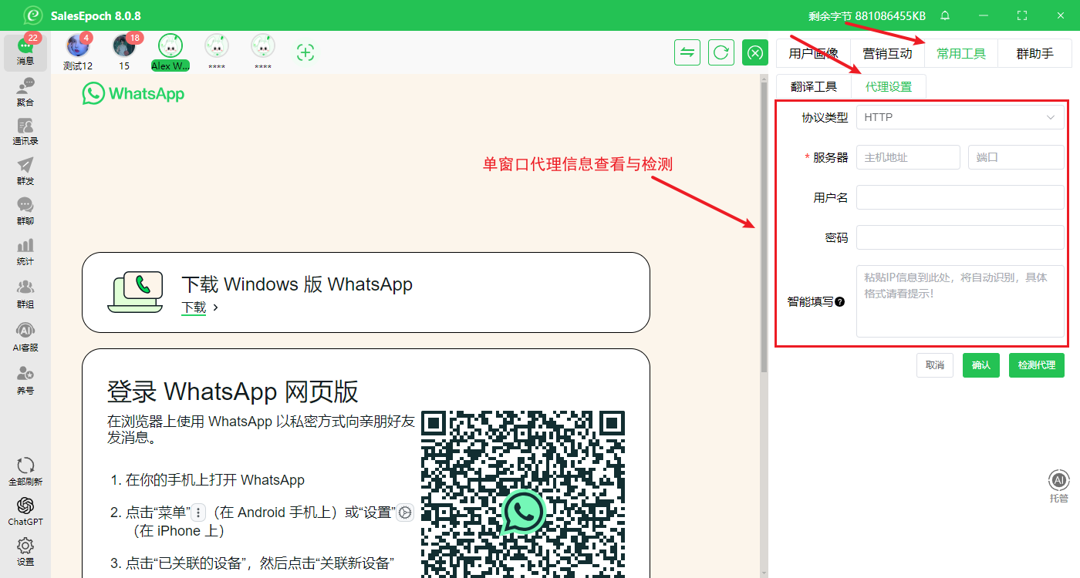Click the AI 托管 hosting icon
Viewport: 1080px width, 578px height.
1059,486
